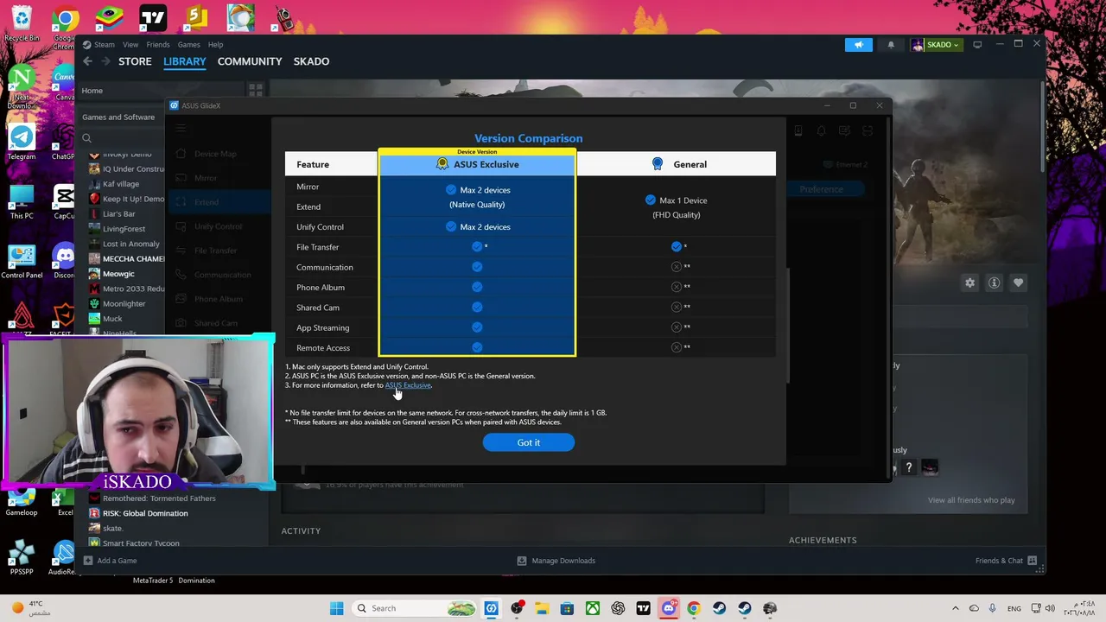Toggle Steam Big Picture mode icon

977,45
